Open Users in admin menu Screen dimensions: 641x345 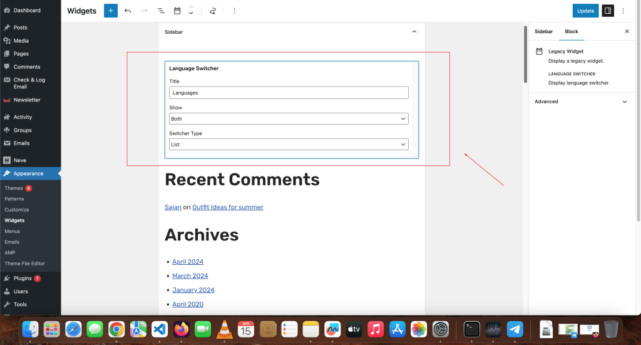21,291
